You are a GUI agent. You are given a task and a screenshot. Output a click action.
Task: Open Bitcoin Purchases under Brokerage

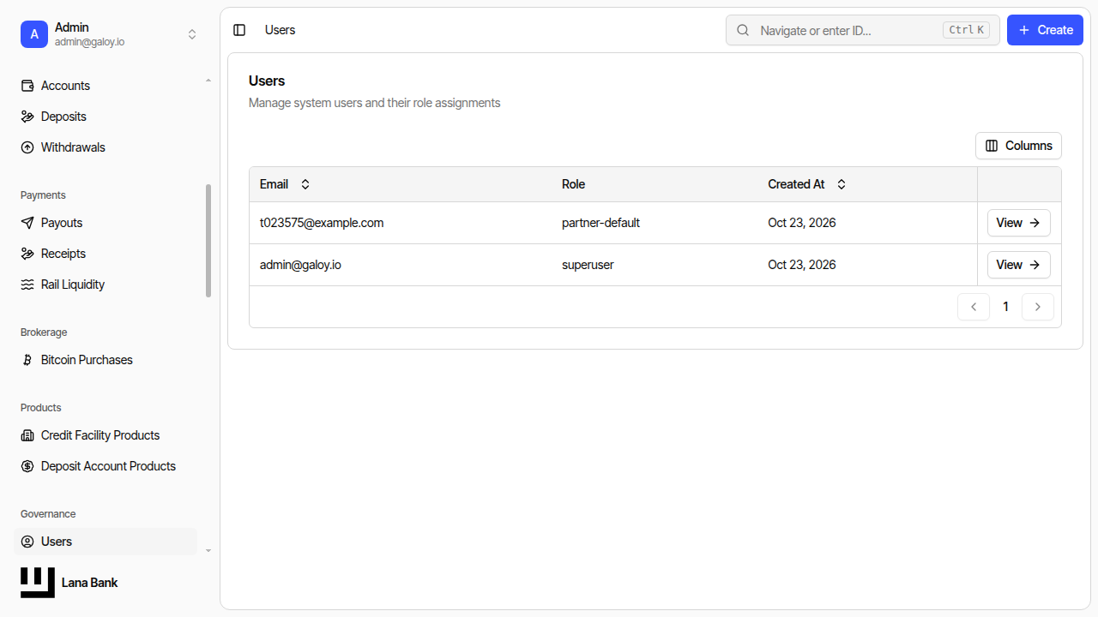[106, 360]
